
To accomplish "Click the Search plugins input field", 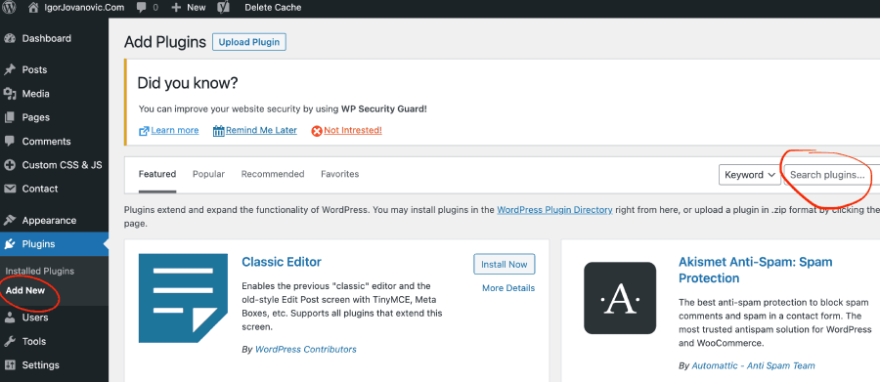I will pos(832,175).
